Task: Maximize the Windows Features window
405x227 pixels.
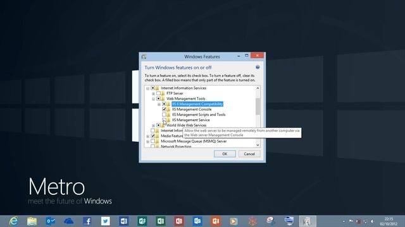Action: (246, 55)
